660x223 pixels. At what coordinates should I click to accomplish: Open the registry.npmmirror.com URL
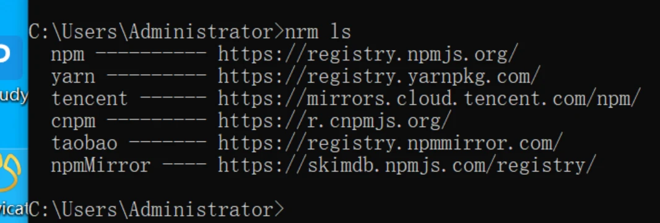[x=390, y=143]
